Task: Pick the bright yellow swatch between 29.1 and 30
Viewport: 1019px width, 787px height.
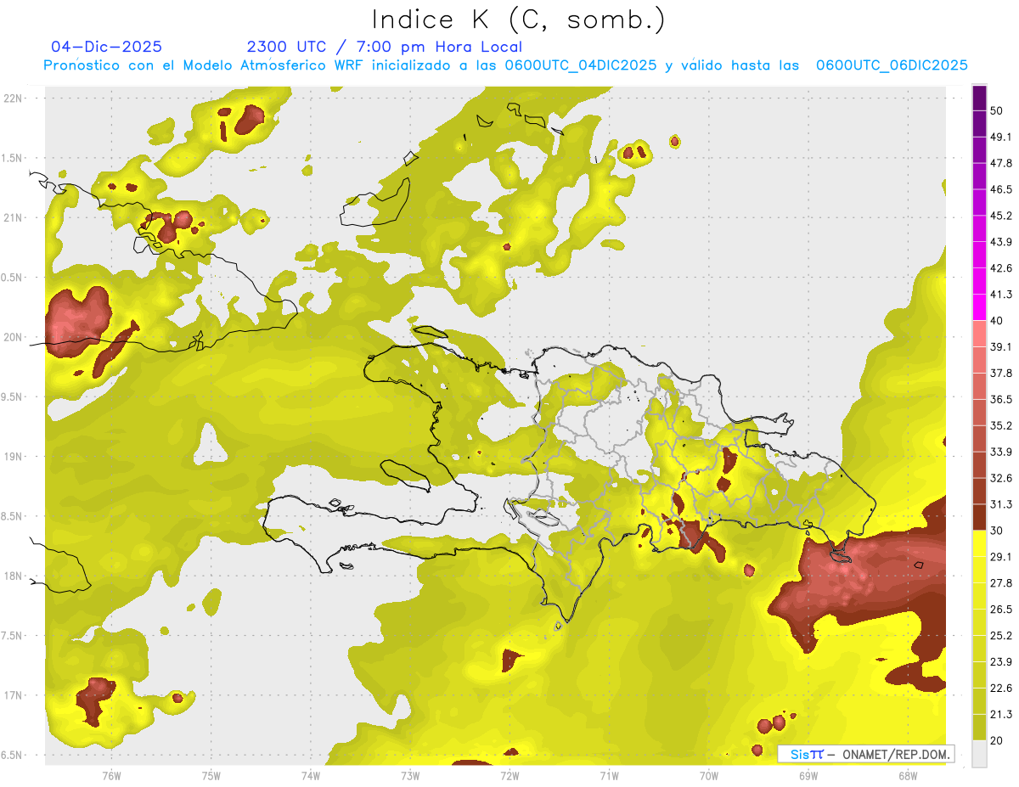Action: point(980,544)
